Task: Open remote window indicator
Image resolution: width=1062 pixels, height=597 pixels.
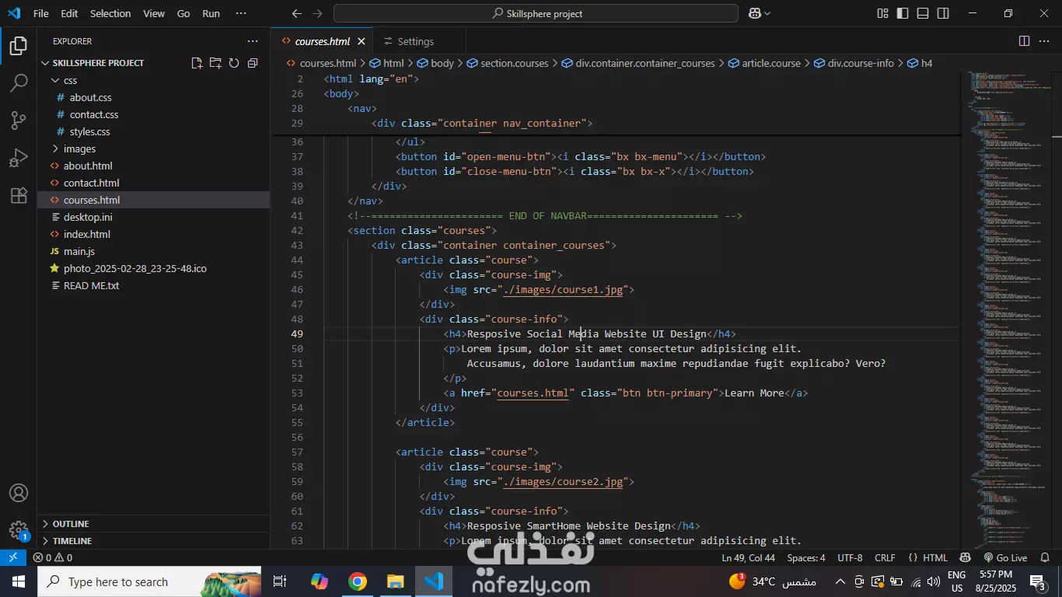Action: pos(12,557)
